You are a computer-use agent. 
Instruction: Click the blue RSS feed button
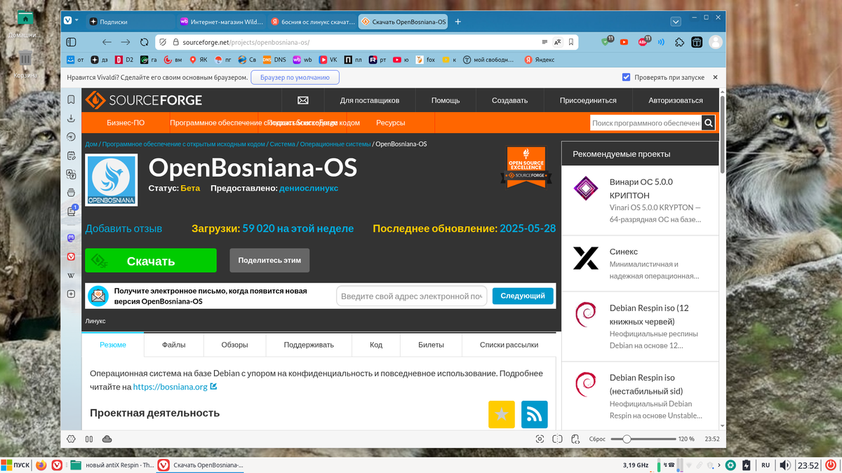pyautogui.click(x=535, y=414)
